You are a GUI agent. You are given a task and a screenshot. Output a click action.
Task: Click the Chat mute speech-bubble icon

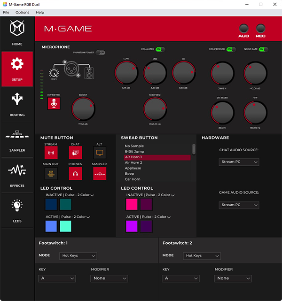pyautogui.click(x=75, y=153)
